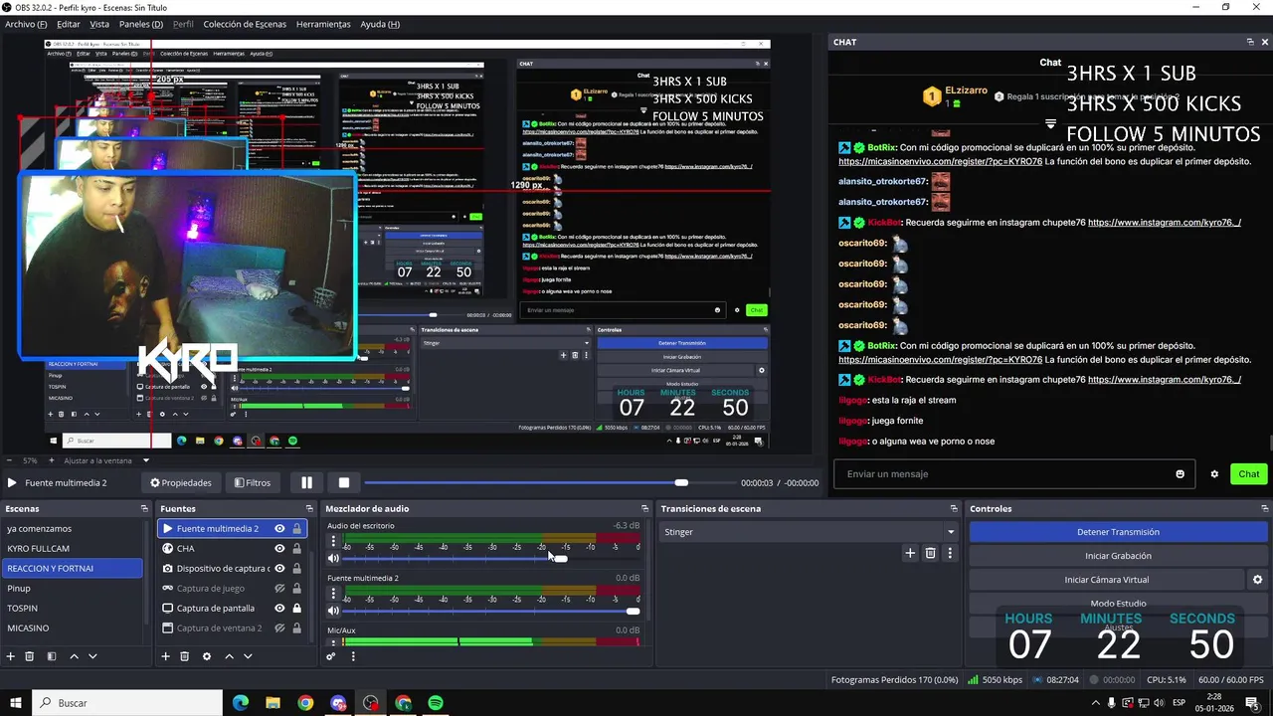Undock the Chat panel

[1250, 42]
